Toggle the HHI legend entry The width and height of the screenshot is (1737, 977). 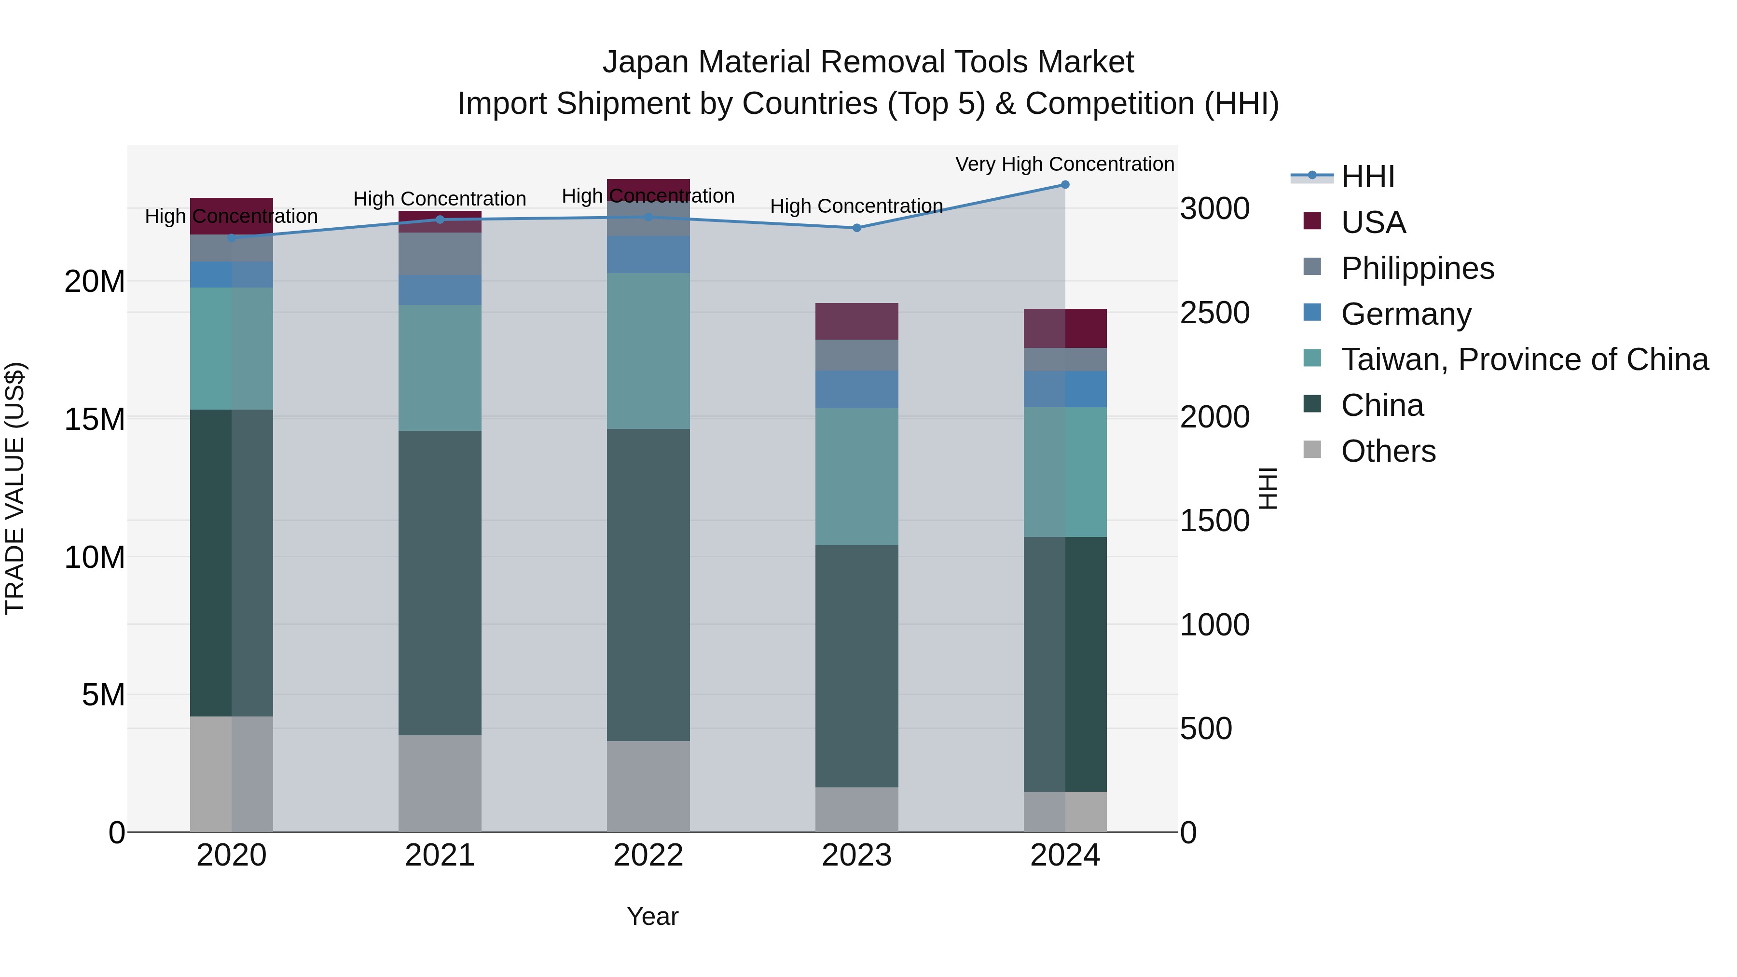point(1342,177)
